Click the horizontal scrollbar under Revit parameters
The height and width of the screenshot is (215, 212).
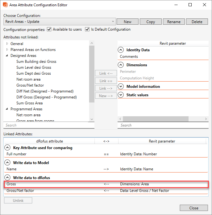click(155, 119)
